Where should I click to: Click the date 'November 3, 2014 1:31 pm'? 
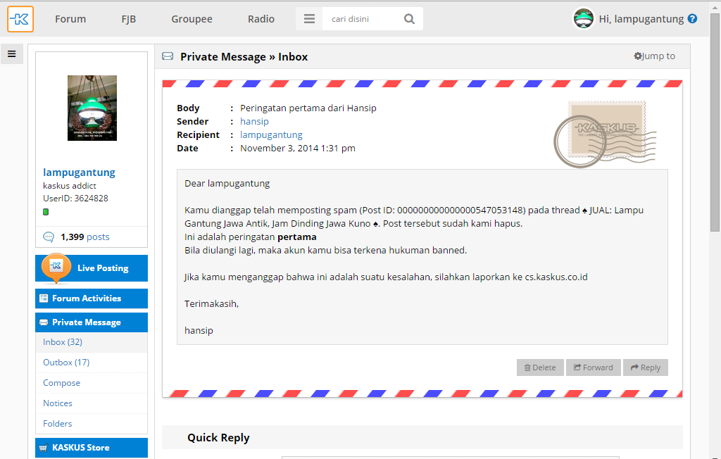pyautogui.click(x=298, y=148)
